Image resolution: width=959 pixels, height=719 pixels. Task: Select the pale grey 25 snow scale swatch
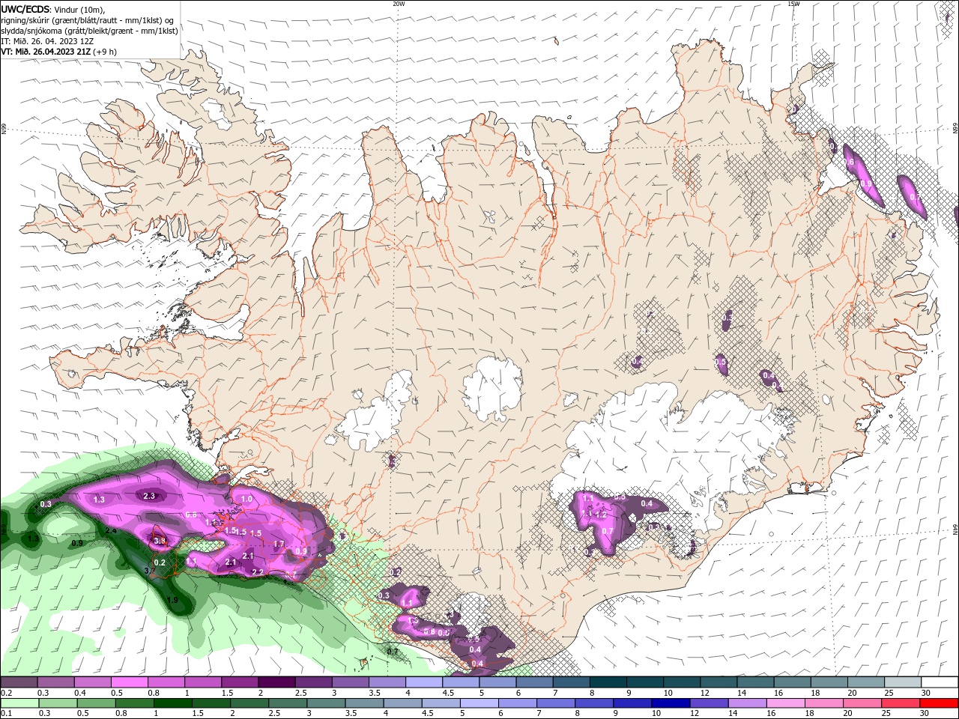click(x=903, y=682)
